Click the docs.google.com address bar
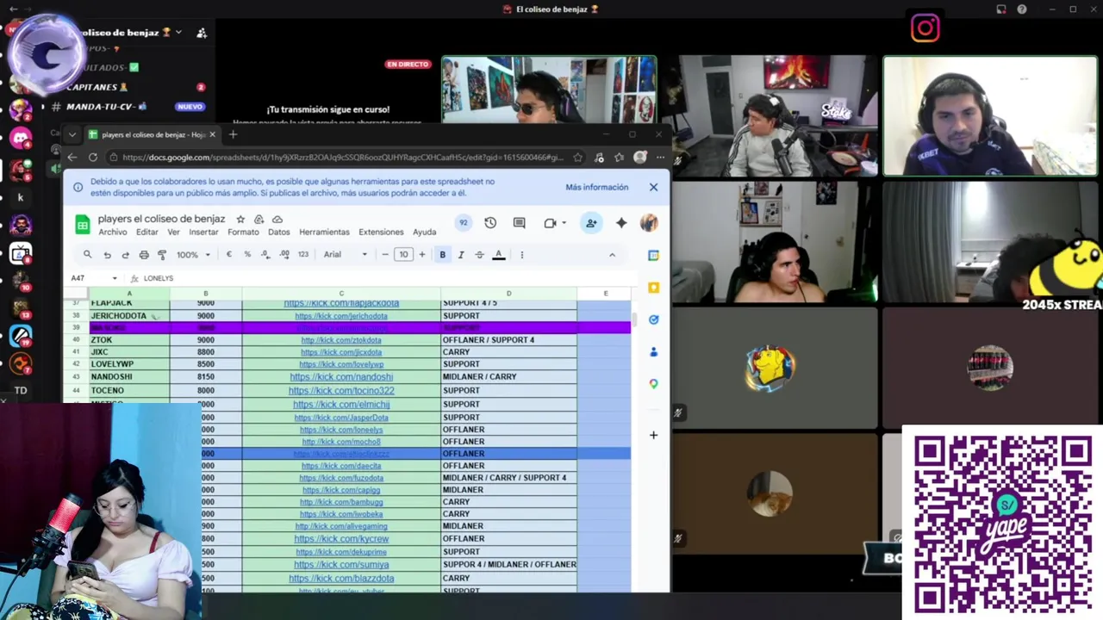Viewport: 1103px width, 620px height. (342, 158)
